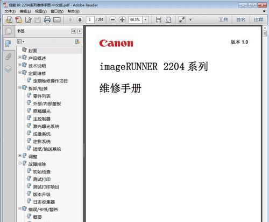This screenshot has width=269, height=222.
Task: Open 版本升级 bookmark
Action: (x=41, y=195)
